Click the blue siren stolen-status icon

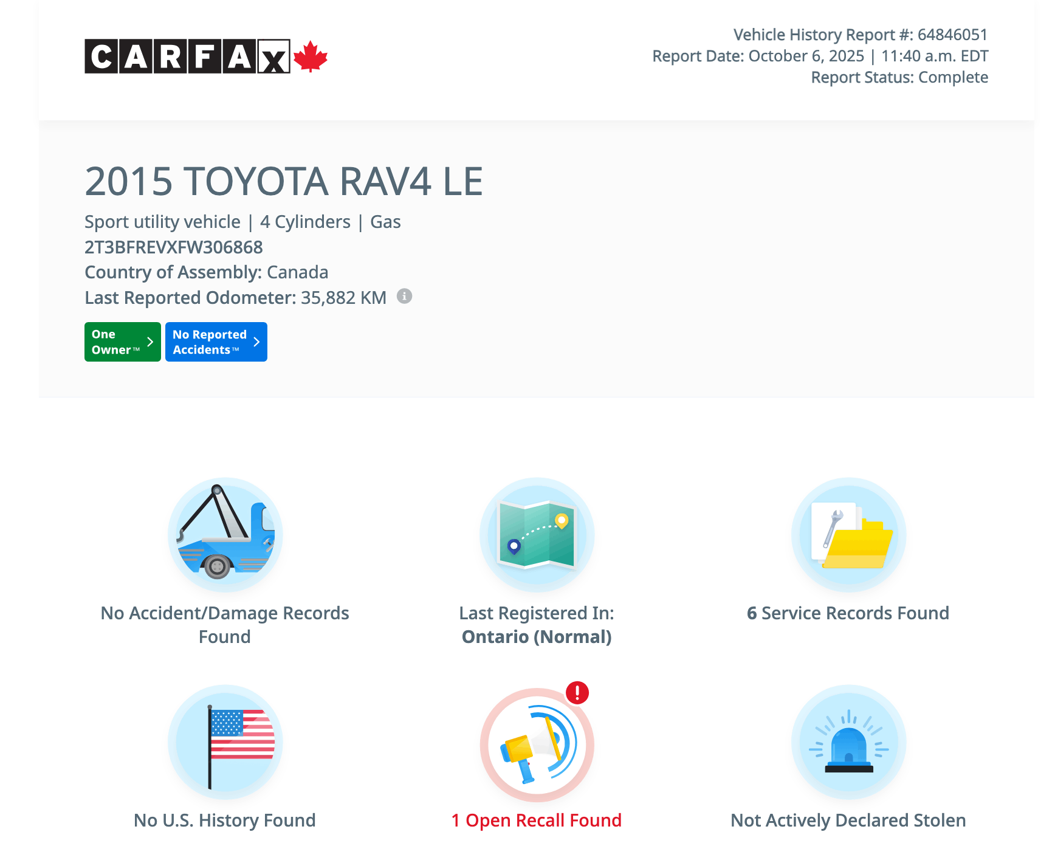coord(848,743)
